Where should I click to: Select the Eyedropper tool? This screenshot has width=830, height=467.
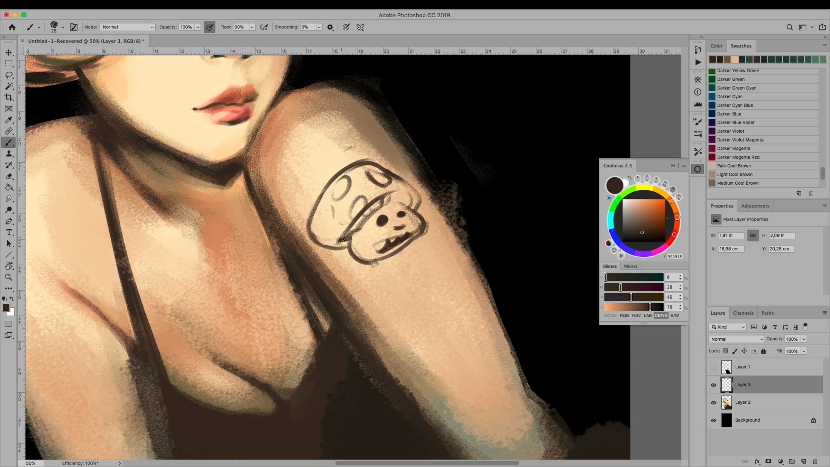9,120
